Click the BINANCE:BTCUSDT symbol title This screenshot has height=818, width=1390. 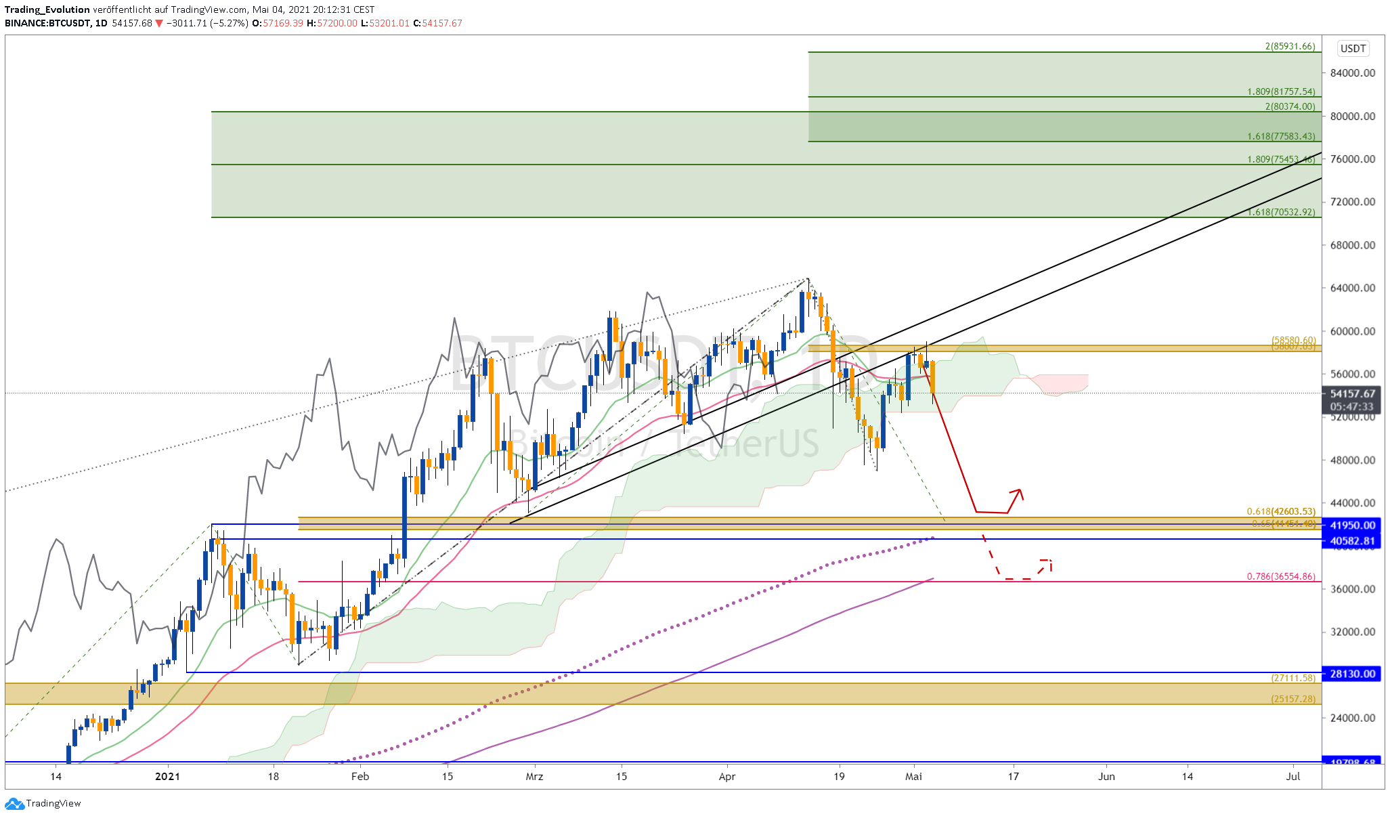[x=47, y=23]
